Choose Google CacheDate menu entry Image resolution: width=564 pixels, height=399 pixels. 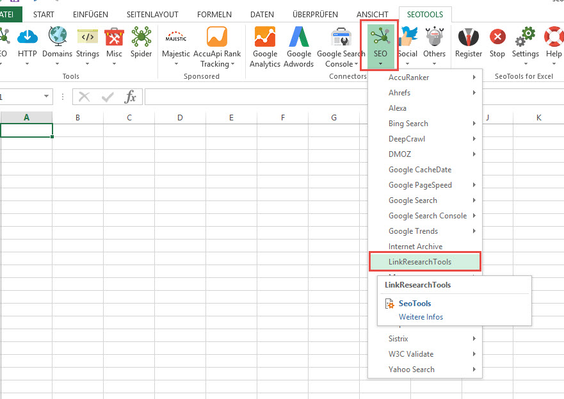click(426, 170)
